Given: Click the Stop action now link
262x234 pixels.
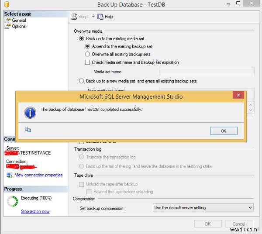Looking at the screenshot, I should pyautogui.click(x=35, y=211).
